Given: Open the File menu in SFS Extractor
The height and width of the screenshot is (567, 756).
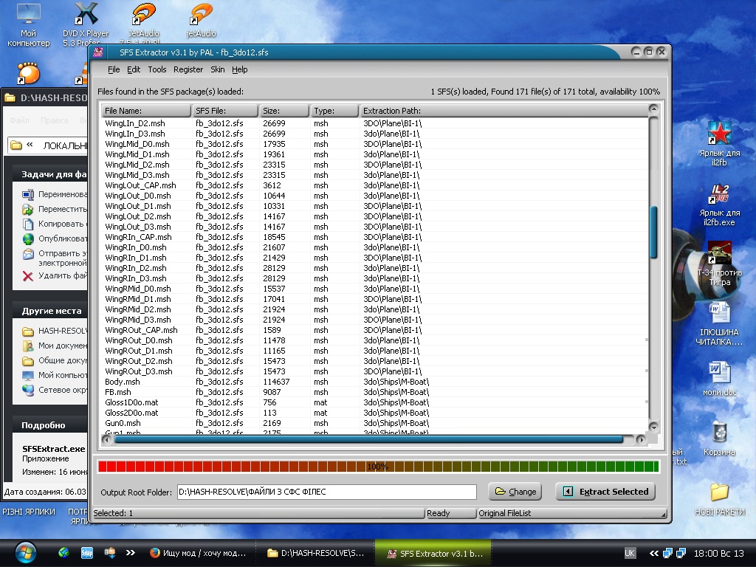Looking at the screenshot, I should point(114,69).
